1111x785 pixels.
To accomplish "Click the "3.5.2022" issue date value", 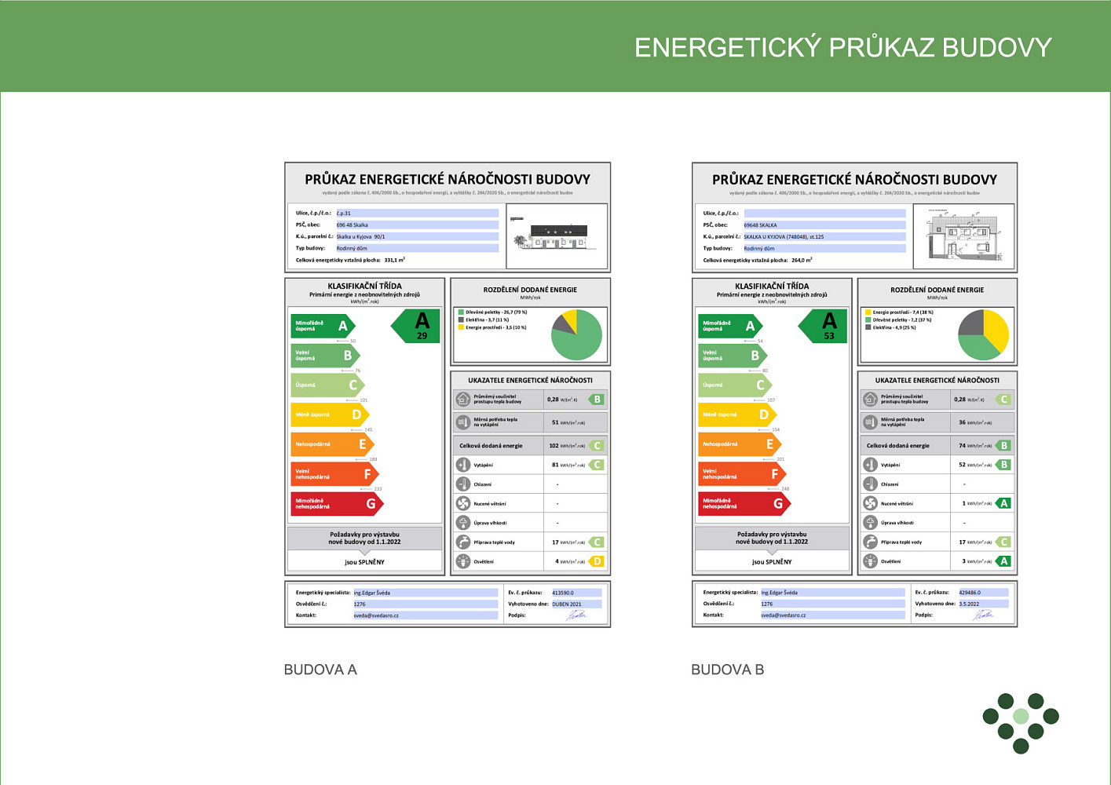I will pos(969,604).
